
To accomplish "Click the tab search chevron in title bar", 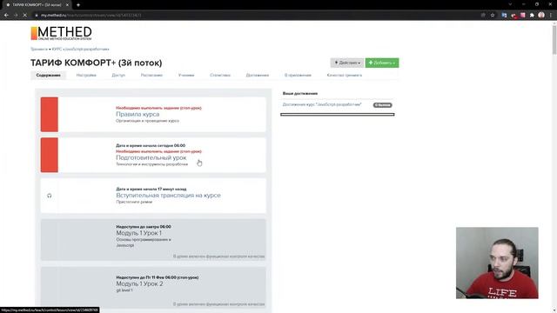I will tap(510, 4).
